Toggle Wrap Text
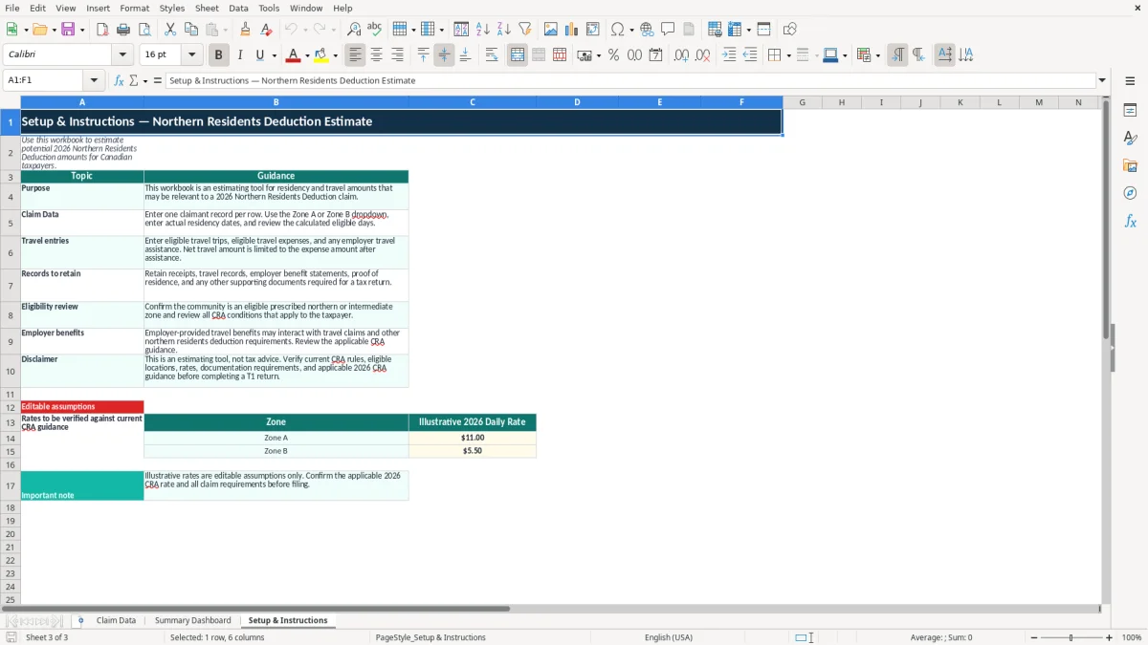Viewport: 1148px width, 645px height. (492, 55)
